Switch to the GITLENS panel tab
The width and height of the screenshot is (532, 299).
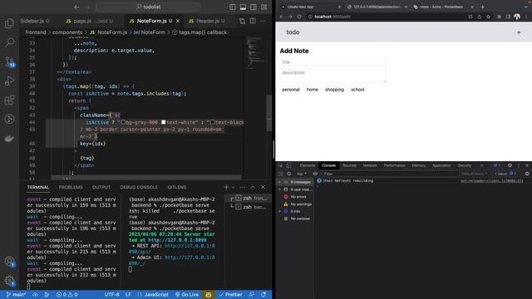pos(177,188)
